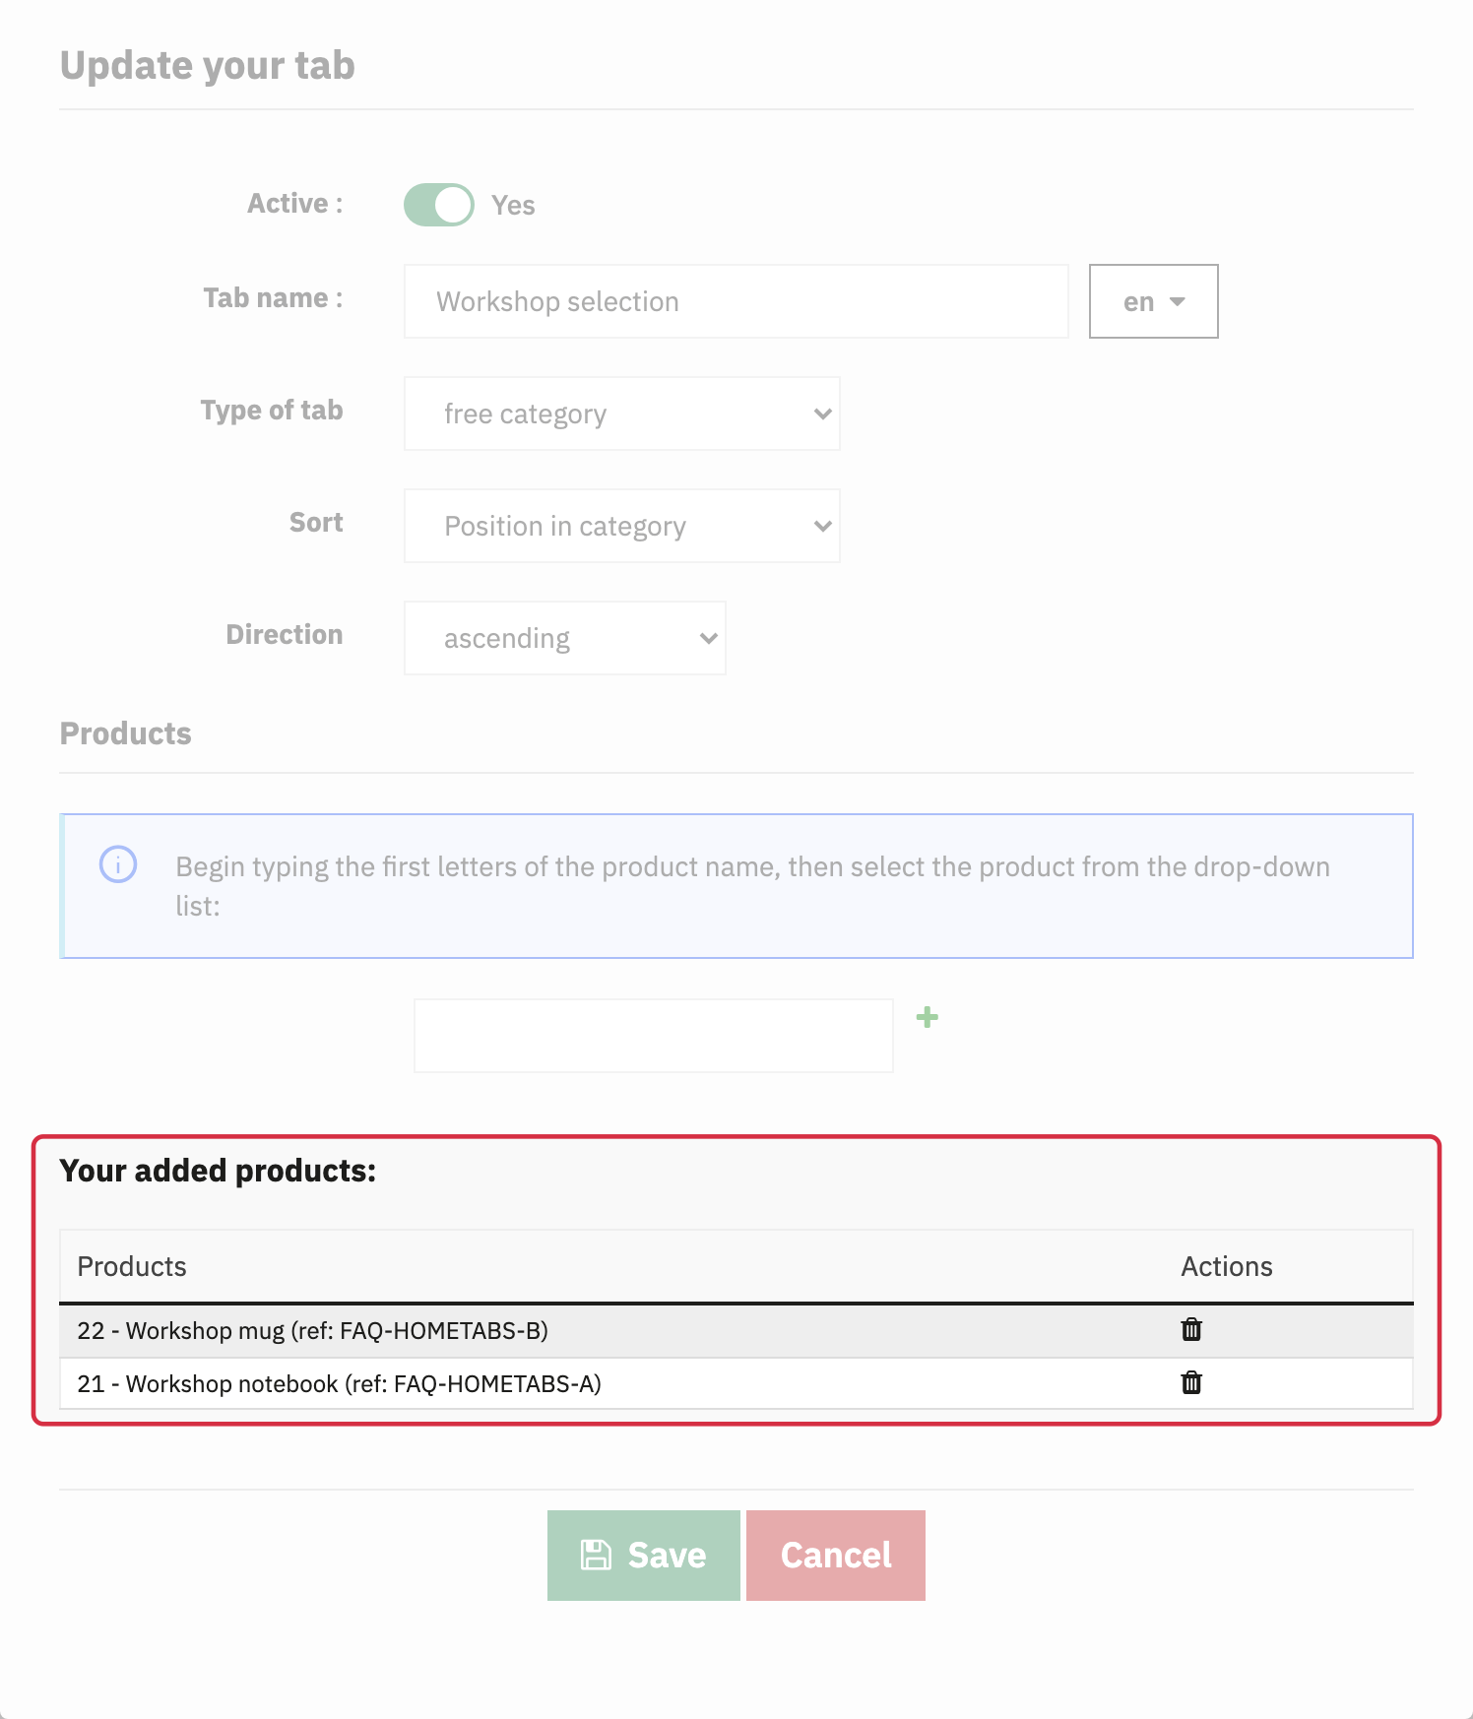Image resolution: width=1473 pixels, height=1719 pixels.
Task: Delete the Workshop mug product row
Action: (1191, 1329)
